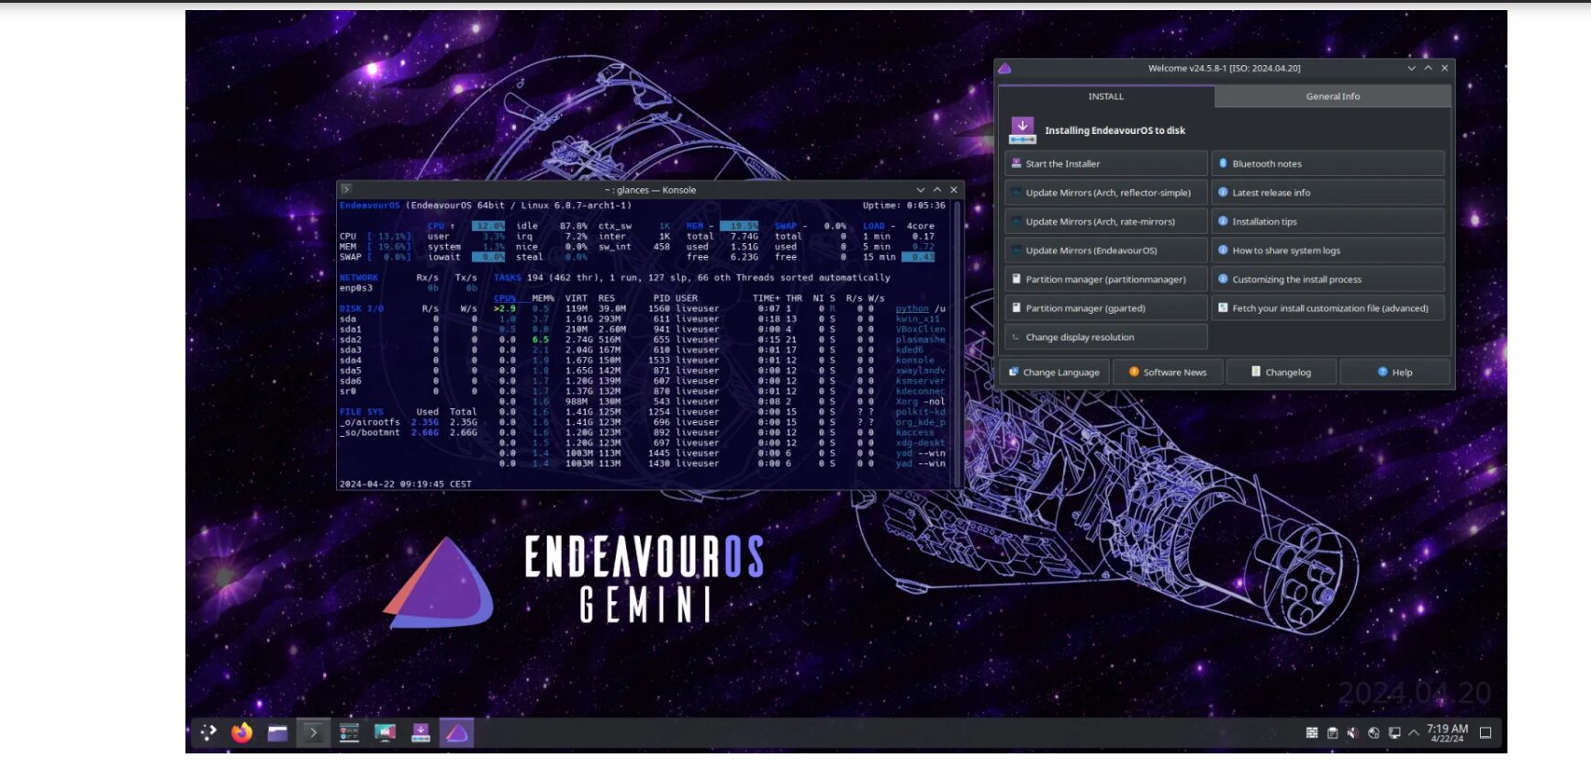Click Start the Installer
The image size is (1591, 769).
pos(1106,163)
